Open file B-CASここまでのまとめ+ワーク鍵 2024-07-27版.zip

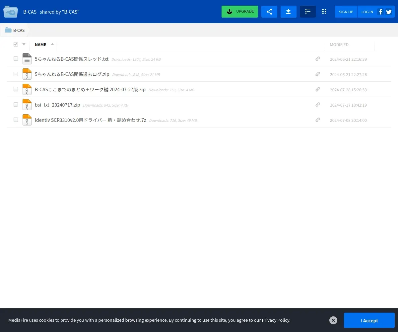90,90
